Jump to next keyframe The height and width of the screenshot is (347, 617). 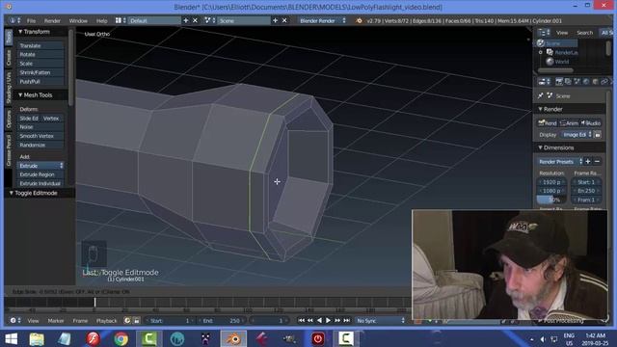[337, 321]
